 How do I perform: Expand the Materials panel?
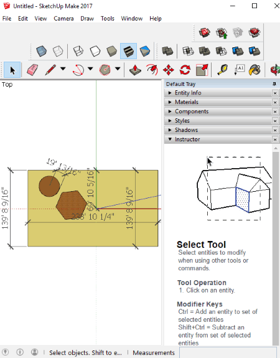(x=218, y=102)
